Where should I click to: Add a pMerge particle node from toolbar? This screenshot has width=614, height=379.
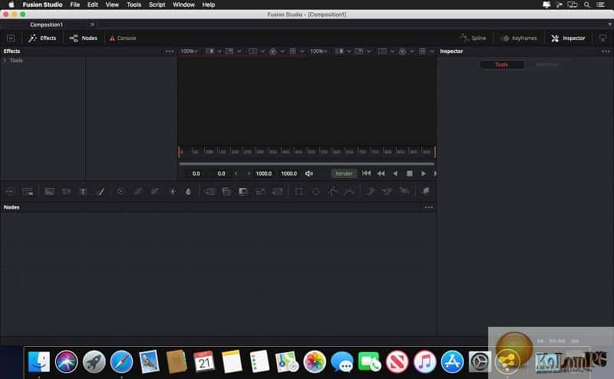[x=388, y=191]
